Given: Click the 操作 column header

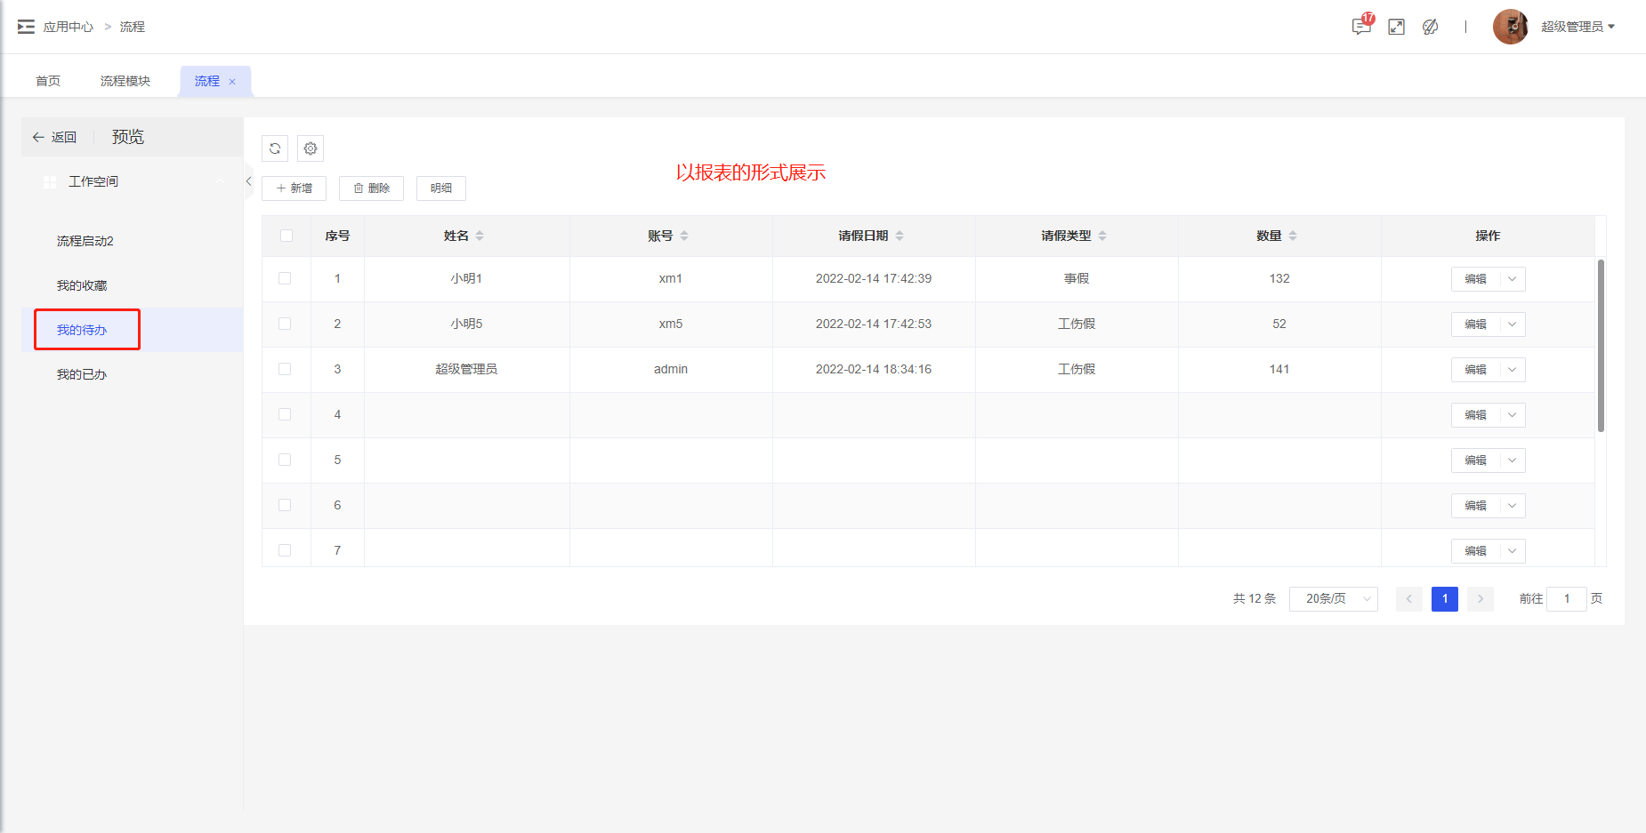Looking at the screenshot, I should [x=1488, y=236].
